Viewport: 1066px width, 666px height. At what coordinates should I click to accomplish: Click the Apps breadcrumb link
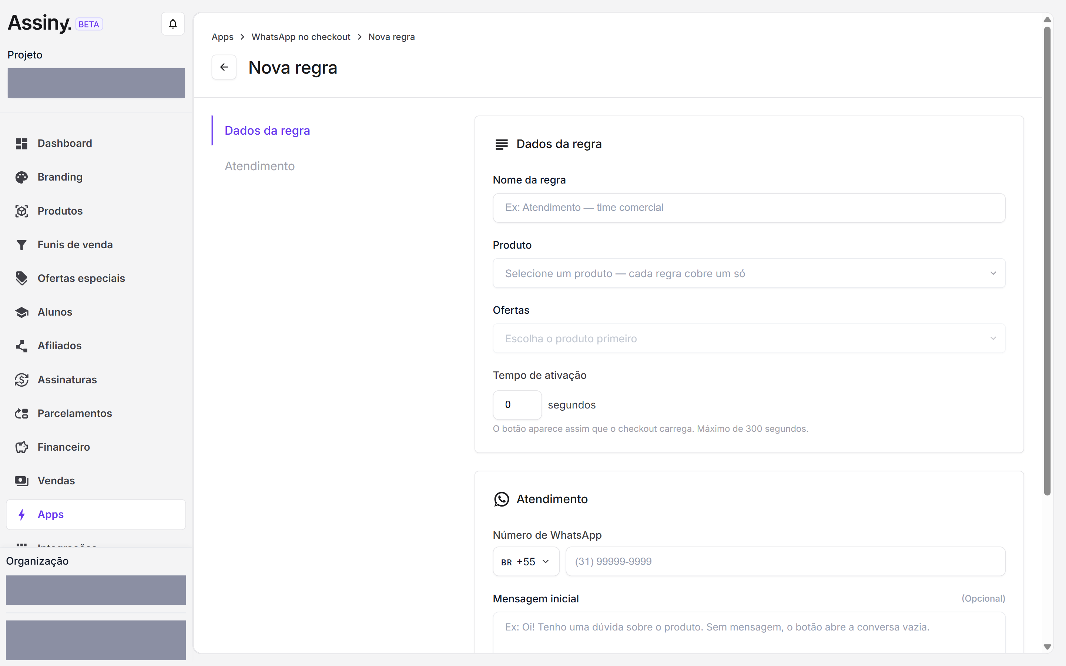222,37
